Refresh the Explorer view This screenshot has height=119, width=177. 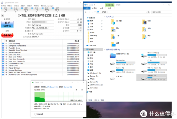[x=149, y=12]
